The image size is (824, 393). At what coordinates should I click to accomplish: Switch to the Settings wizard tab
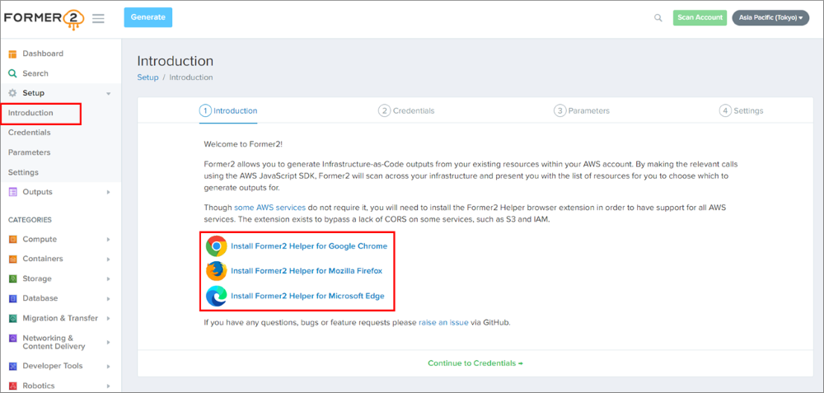(x=741, y=111)
